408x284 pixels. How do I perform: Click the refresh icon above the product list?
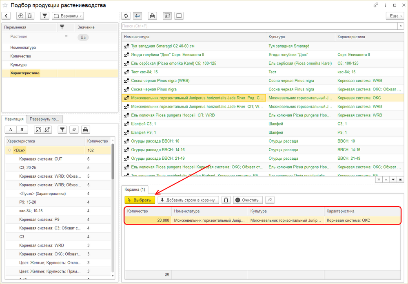pos(126,16)
